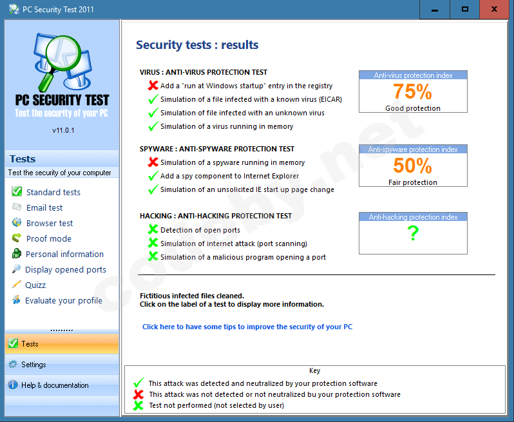
Task: Click the Quizz pencil icon
Action: 16,284
